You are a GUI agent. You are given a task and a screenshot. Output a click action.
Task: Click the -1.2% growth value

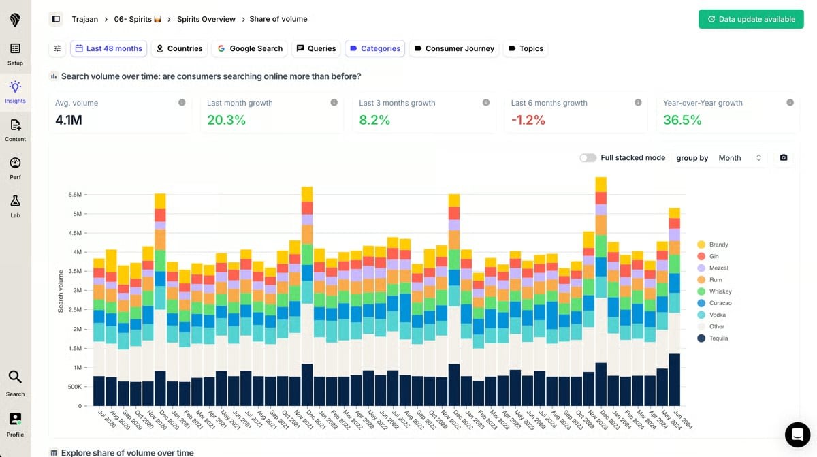tap(528, 120)
